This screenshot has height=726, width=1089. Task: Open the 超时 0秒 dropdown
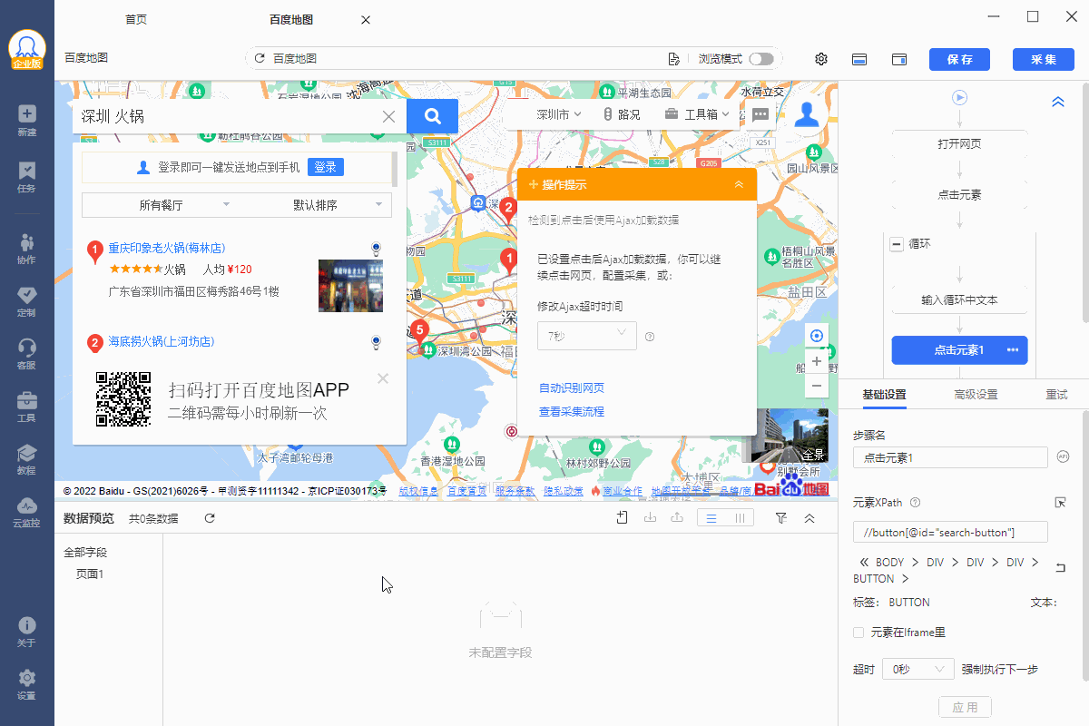[917, 669]
